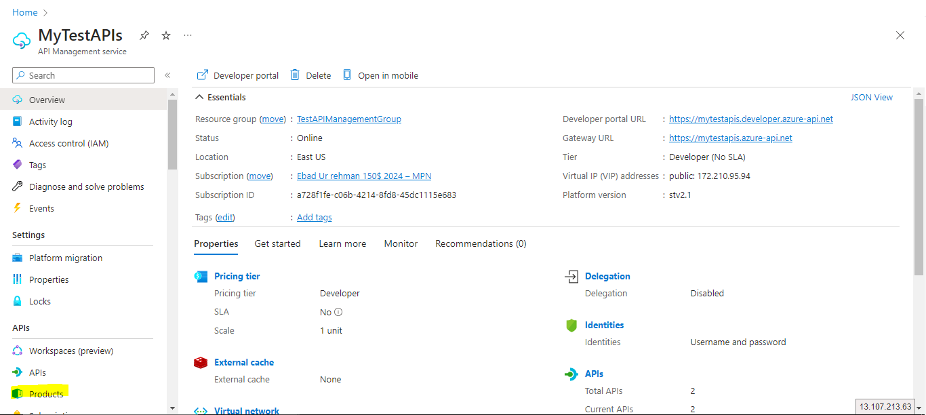This screenshot has width=926, height=415.
Task: Pin MyTestAPIs to dashboard
Action: pos(144,35)
